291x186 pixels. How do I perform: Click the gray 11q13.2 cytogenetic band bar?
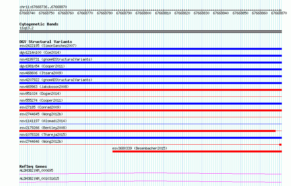coord(150,32)
